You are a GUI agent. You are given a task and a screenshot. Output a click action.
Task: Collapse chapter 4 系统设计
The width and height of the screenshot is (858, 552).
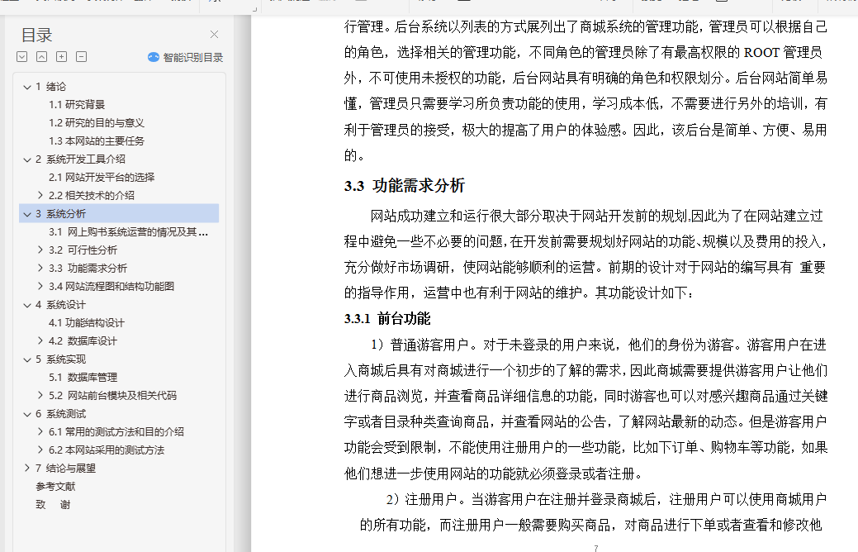pos(26,305)
